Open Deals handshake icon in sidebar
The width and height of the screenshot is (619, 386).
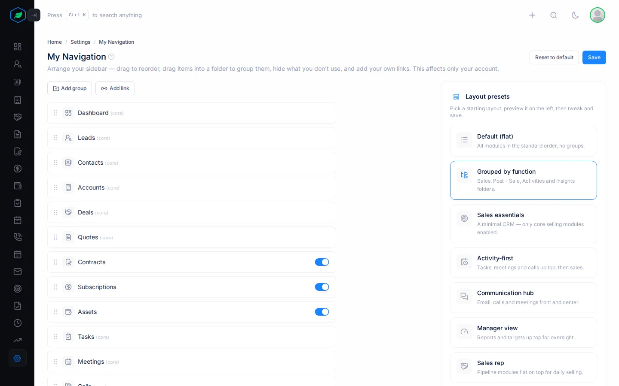click(x=18, y=117)
